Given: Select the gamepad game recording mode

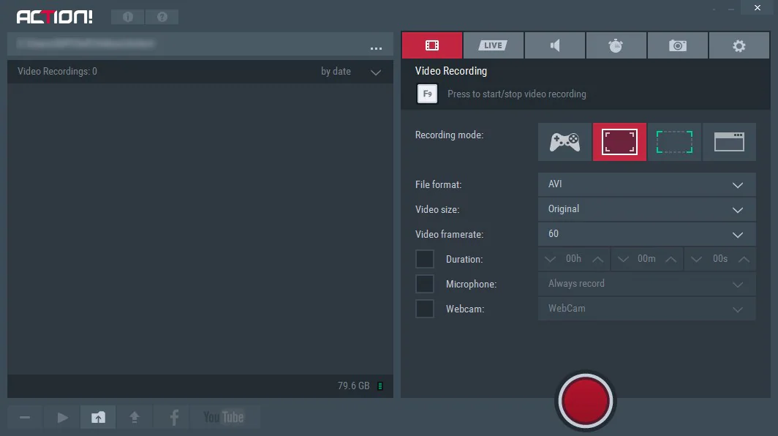Looking at the screenshot, I should pos(564,142).
